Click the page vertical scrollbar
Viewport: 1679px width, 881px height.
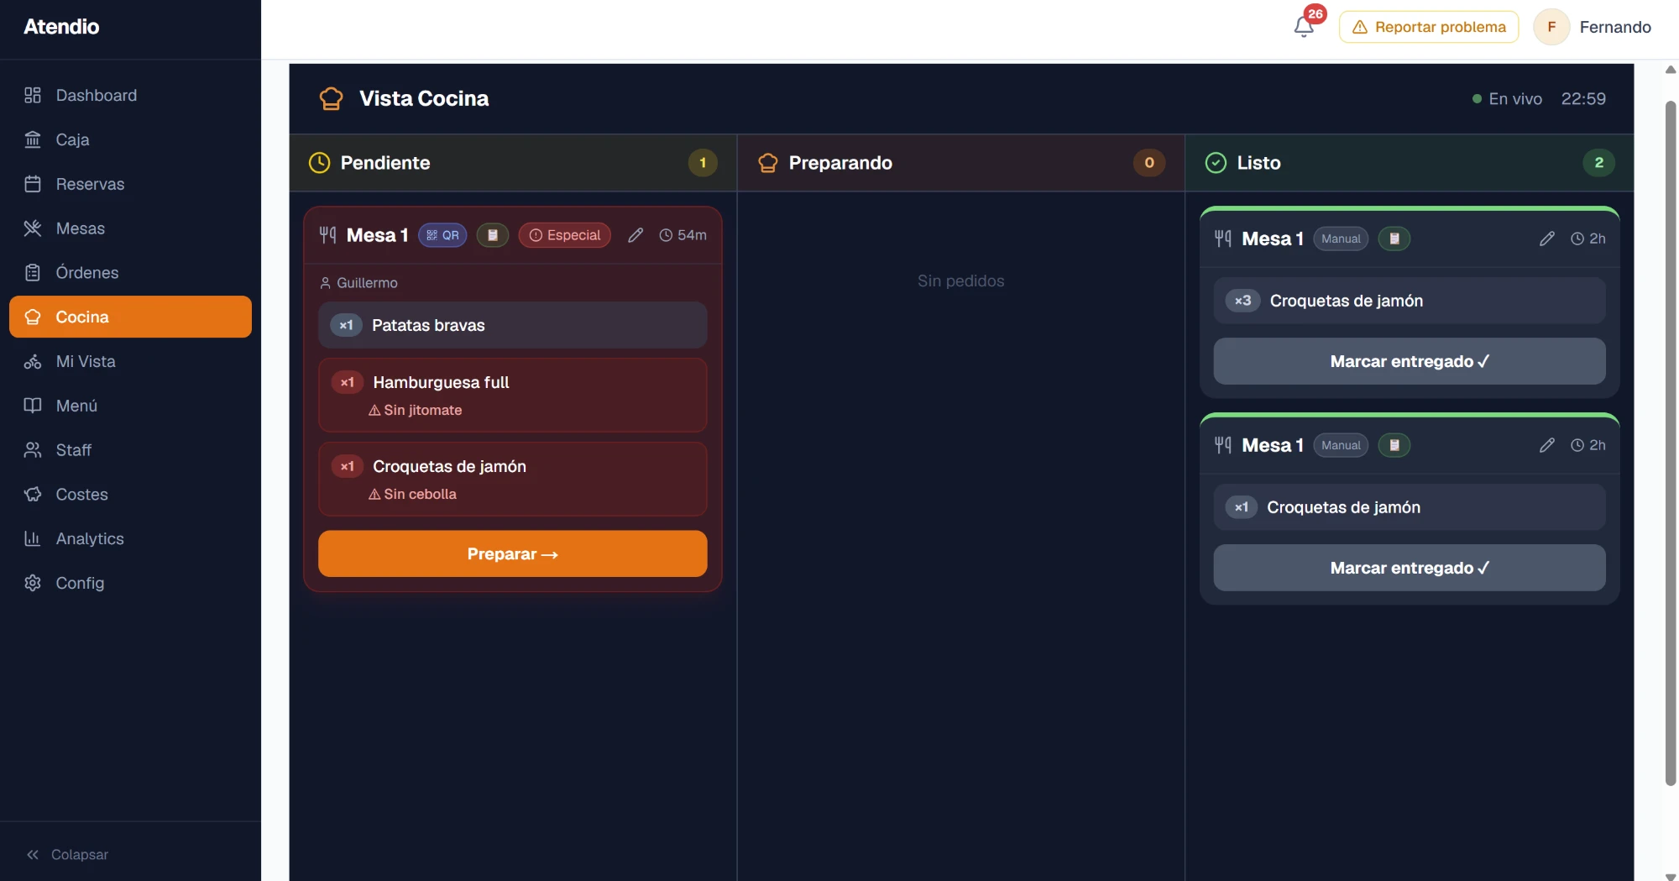tap(1670, 443)
